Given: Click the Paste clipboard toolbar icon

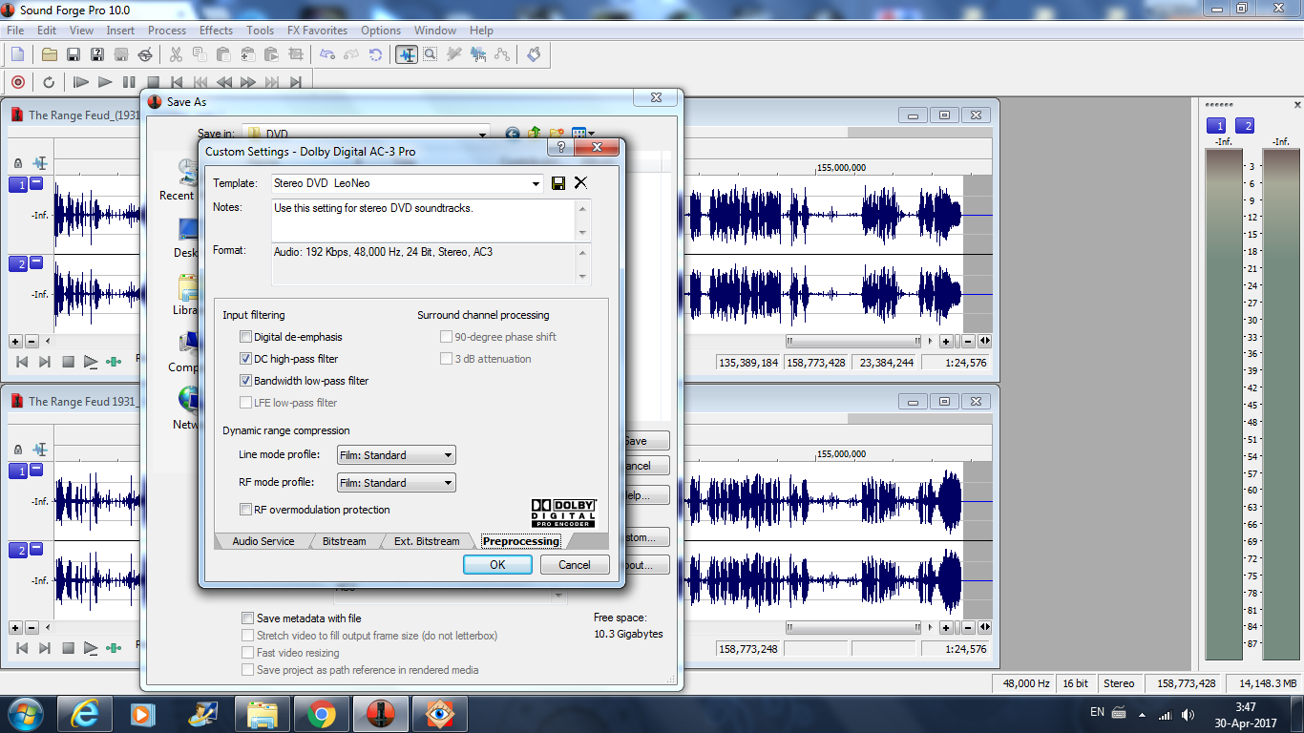Looking at the screenshot, I should 224,54.
